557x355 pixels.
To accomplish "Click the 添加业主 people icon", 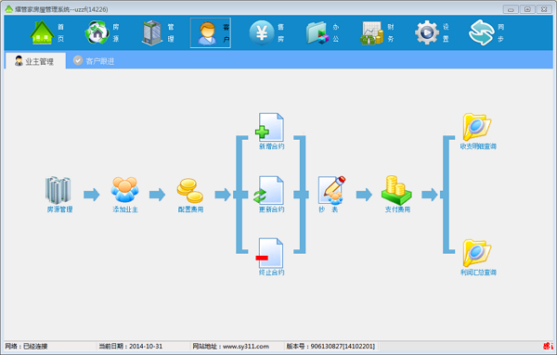I will [x=124, y=189].
